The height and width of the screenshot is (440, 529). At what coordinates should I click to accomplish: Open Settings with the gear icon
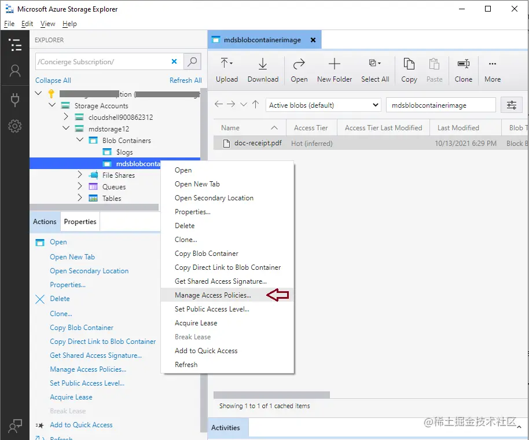coord(15,126)
